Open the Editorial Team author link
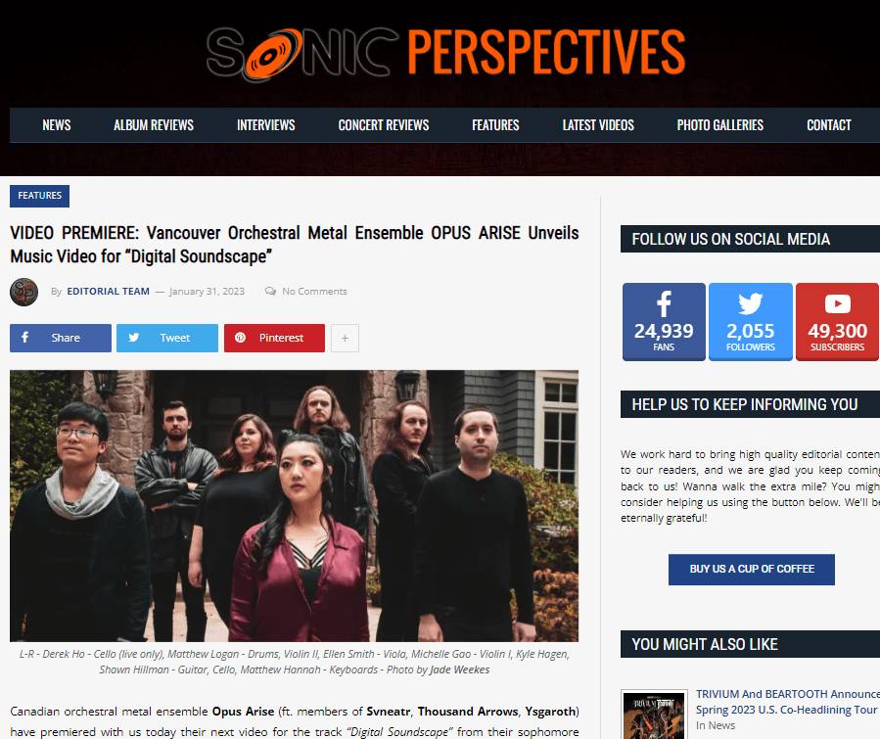 109,292
